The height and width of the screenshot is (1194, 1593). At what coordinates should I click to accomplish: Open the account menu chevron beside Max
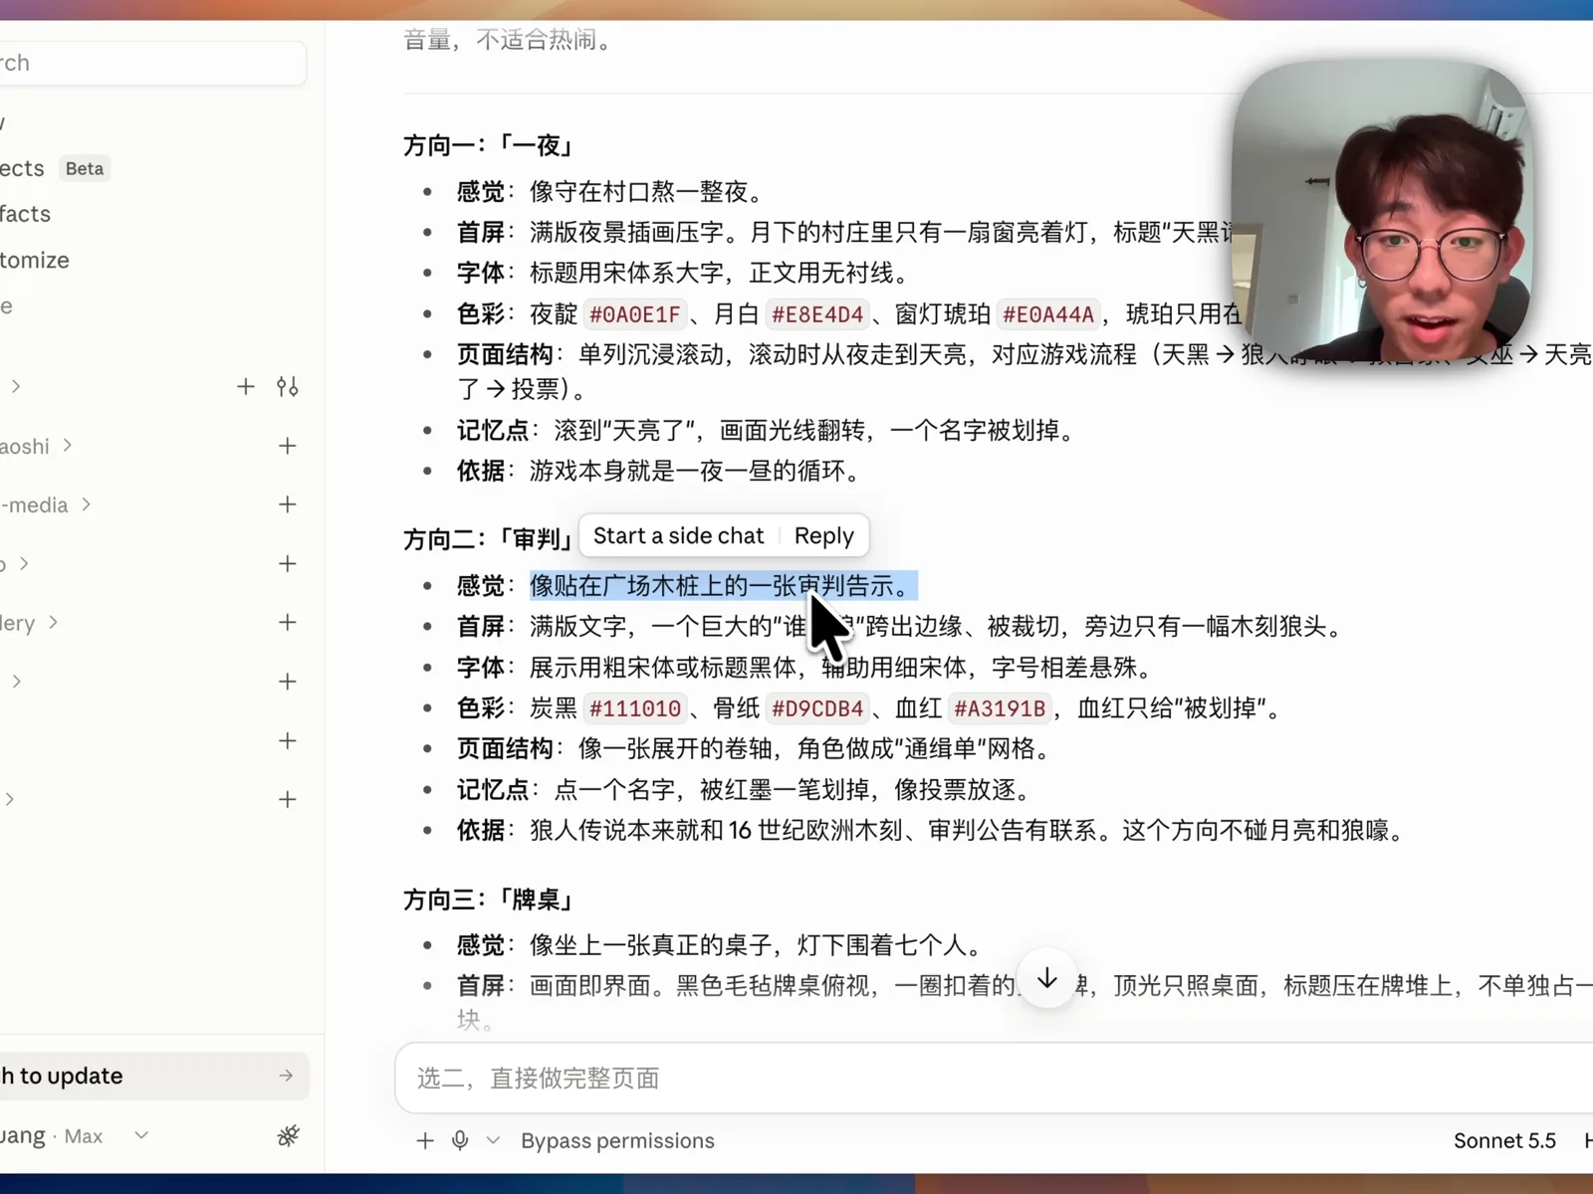point(141,1135)
